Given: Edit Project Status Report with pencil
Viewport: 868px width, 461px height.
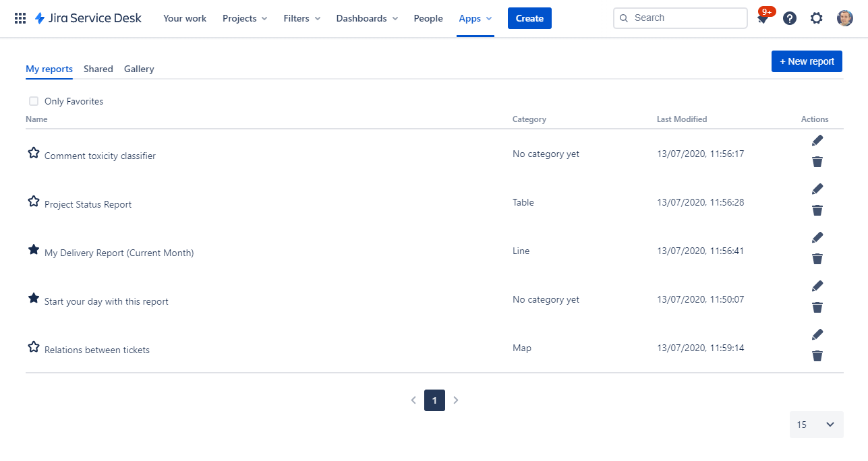Looking at the screenshot, I should [817, 189].
